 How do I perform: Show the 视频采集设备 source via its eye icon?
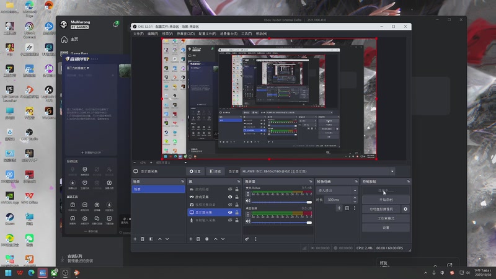[x=230, y=205]
